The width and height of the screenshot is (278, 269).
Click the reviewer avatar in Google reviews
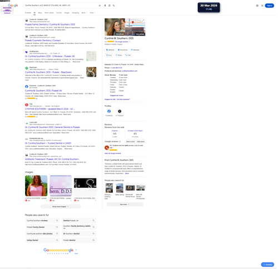pos(107,147)
